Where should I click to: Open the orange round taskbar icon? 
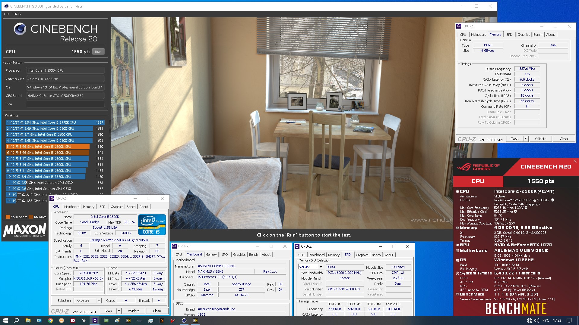point(62,320)
